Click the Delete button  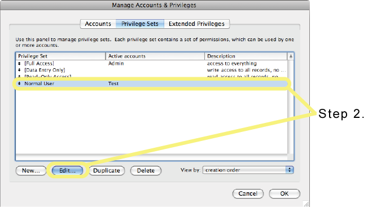[x=146, y=170]
